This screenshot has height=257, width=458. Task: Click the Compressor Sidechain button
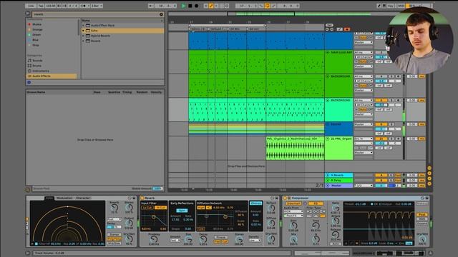click(x=293, y=203)
